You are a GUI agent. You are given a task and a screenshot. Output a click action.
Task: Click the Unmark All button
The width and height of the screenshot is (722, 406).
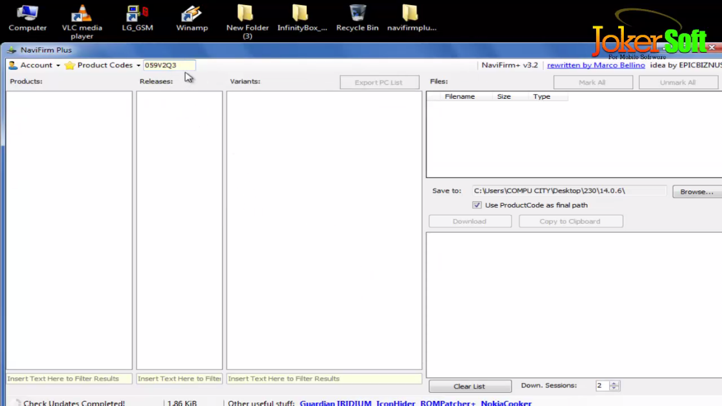coord(678,82)
